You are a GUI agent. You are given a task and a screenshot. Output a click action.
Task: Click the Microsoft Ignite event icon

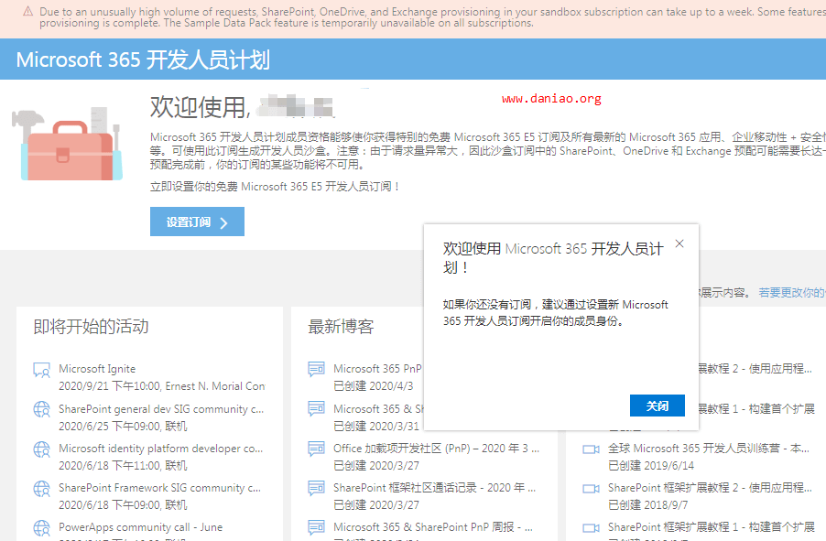click(x=41, y=370)
